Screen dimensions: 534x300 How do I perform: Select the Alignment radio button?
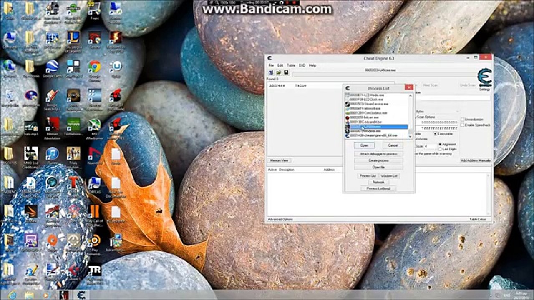tap(440, 144)
